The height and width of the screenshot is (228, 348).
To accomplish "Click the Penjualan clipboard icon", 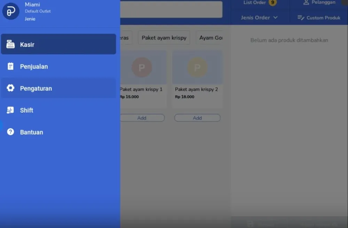I will pyautogui.click(x=10, y=66).
